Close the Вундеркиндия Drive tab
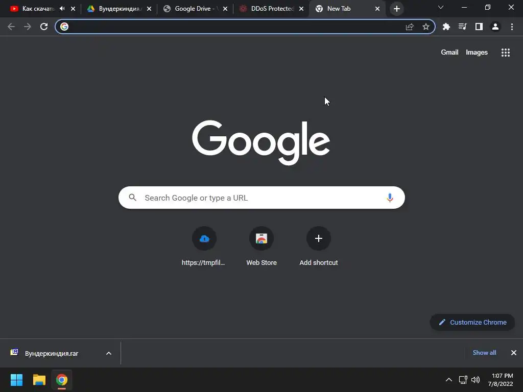The image size is (523, 392). coord(149,9)
